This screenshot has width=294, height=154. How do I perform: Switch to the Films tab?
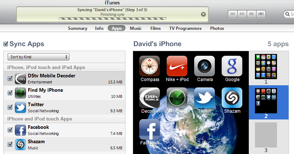click(x=155, y=28)
